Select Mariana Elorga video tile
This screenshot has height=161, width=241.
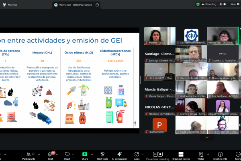pyautogui.click(x=191, y=107)
